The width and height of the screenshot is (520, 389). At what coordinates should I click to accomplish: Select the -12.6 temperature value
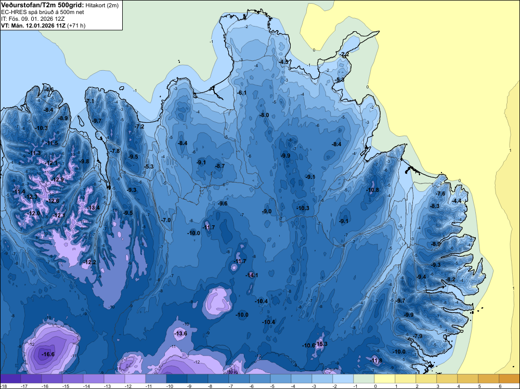coord(53,201)
